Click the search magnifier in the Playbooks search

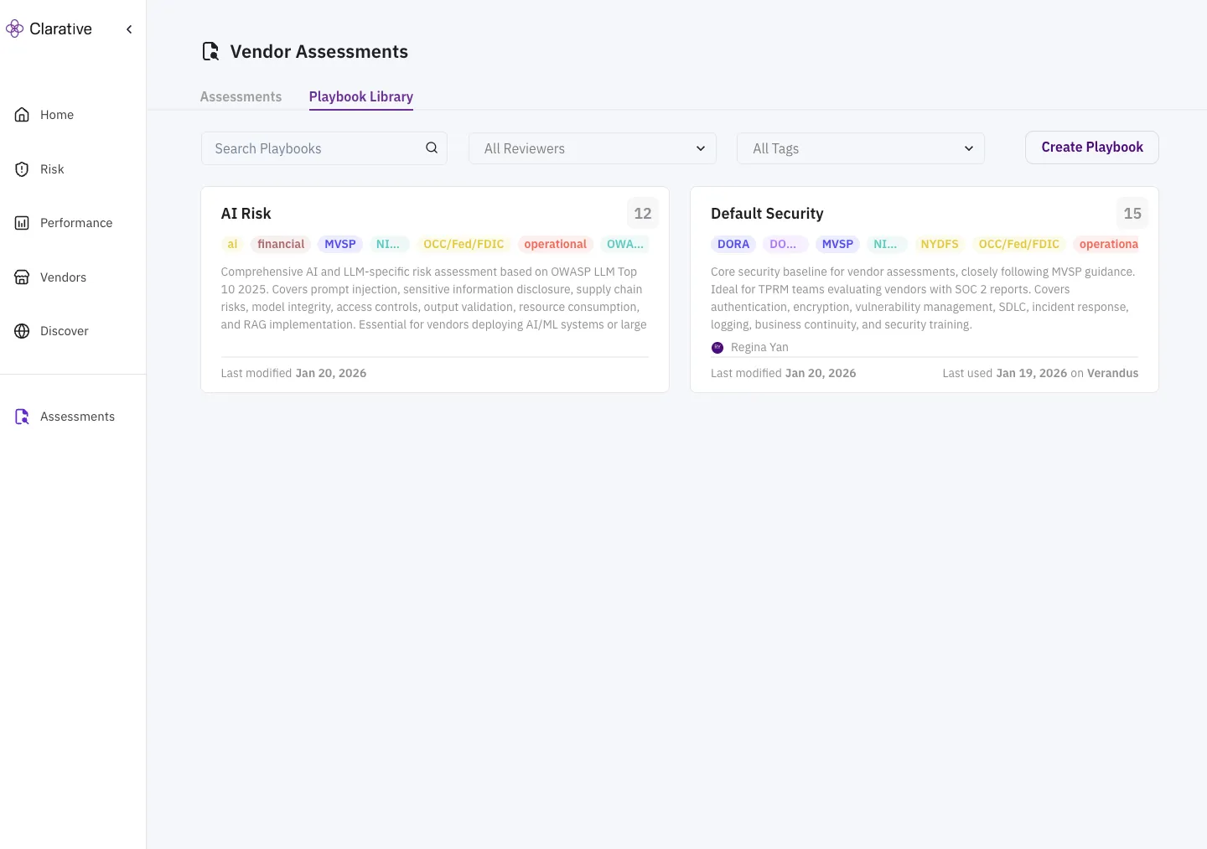click(431, 148)
